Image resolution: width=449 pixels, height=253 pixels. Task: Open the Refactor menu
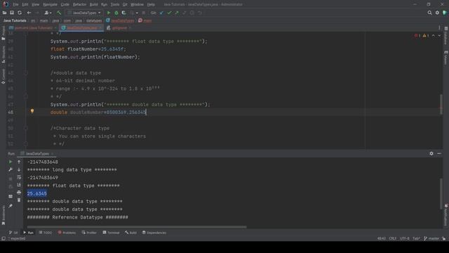[79, 5]
